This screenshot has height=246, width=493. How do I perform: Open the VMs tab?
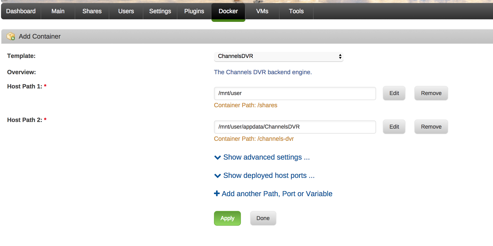pyautogui.click(x=262, y=11)
